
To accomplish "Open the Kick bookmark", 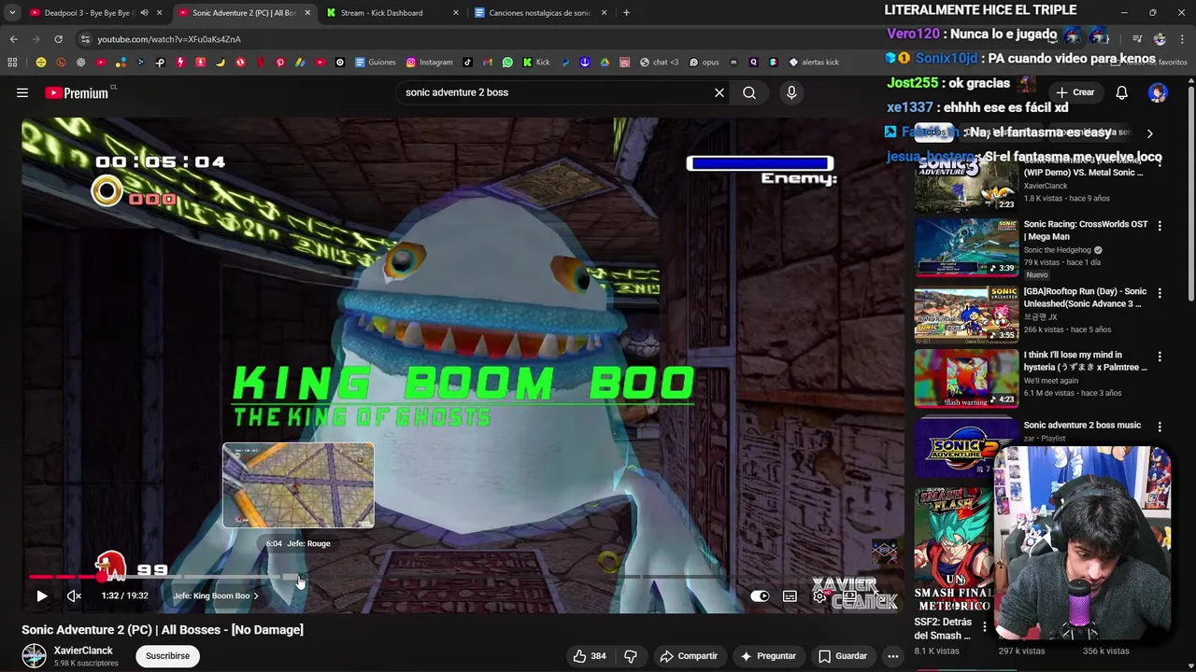I will (536, 63).
